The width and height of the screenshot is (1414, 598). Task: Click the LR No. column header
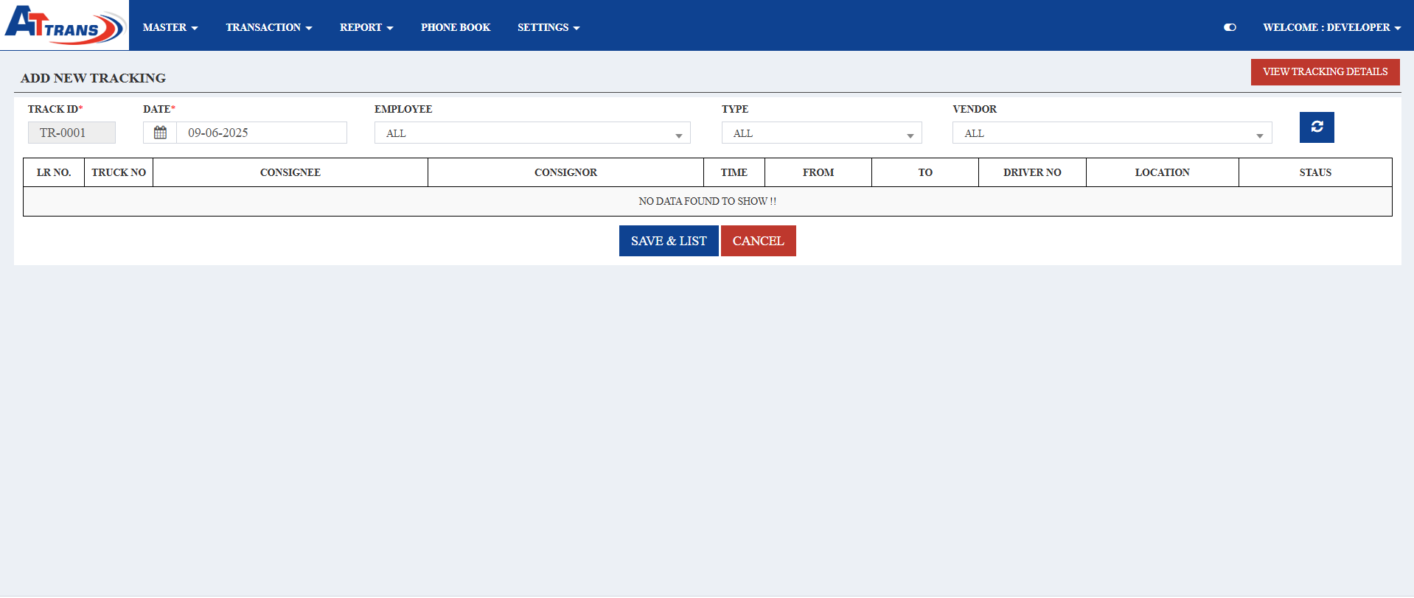click(x=54, y=172)
